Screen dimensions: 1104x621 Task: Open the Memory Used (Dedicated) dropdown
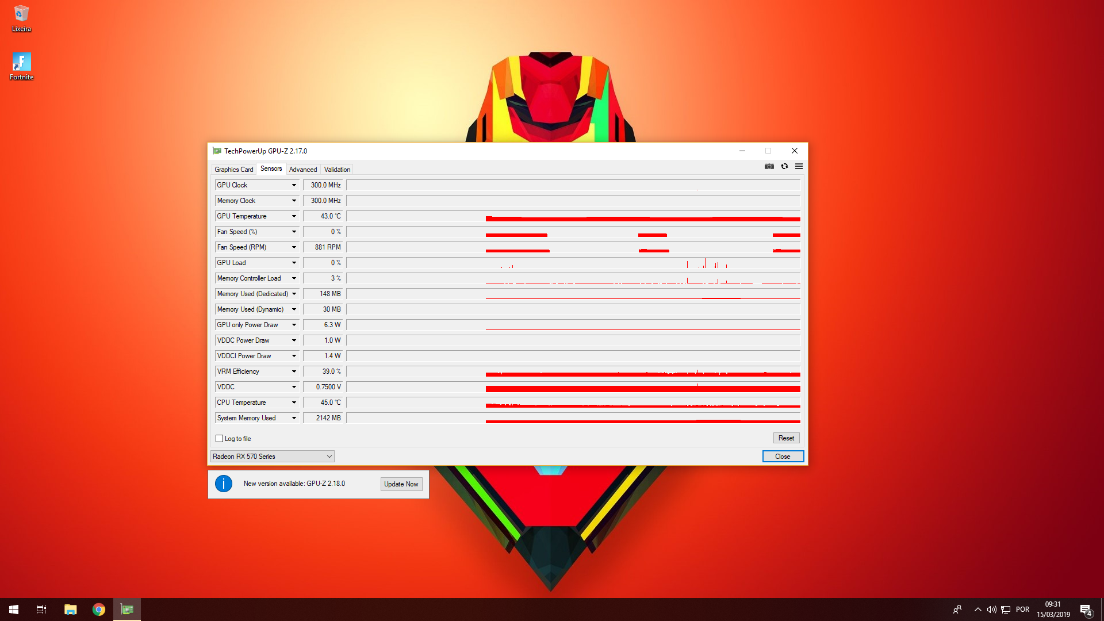tap(294, 294)
